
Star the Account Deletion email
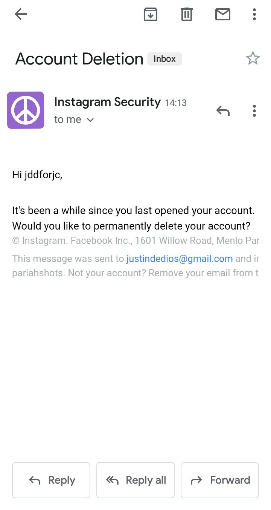point(253,58)
